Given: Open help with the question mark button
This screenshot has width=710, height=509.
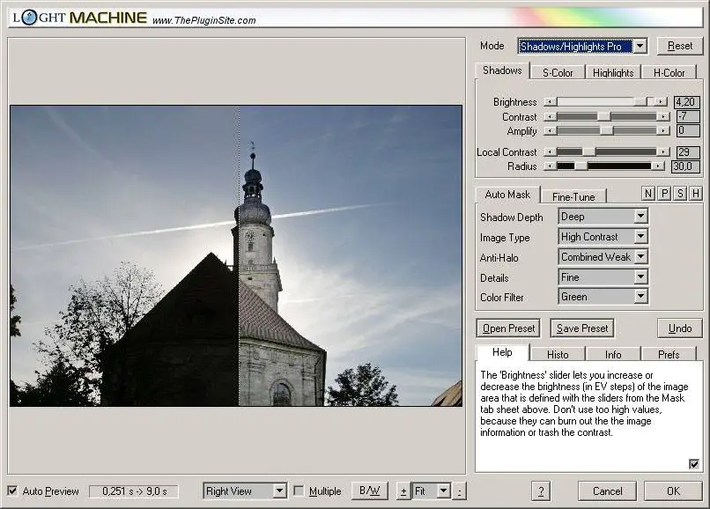Looking at the screenshot, I should pos(543,491).
